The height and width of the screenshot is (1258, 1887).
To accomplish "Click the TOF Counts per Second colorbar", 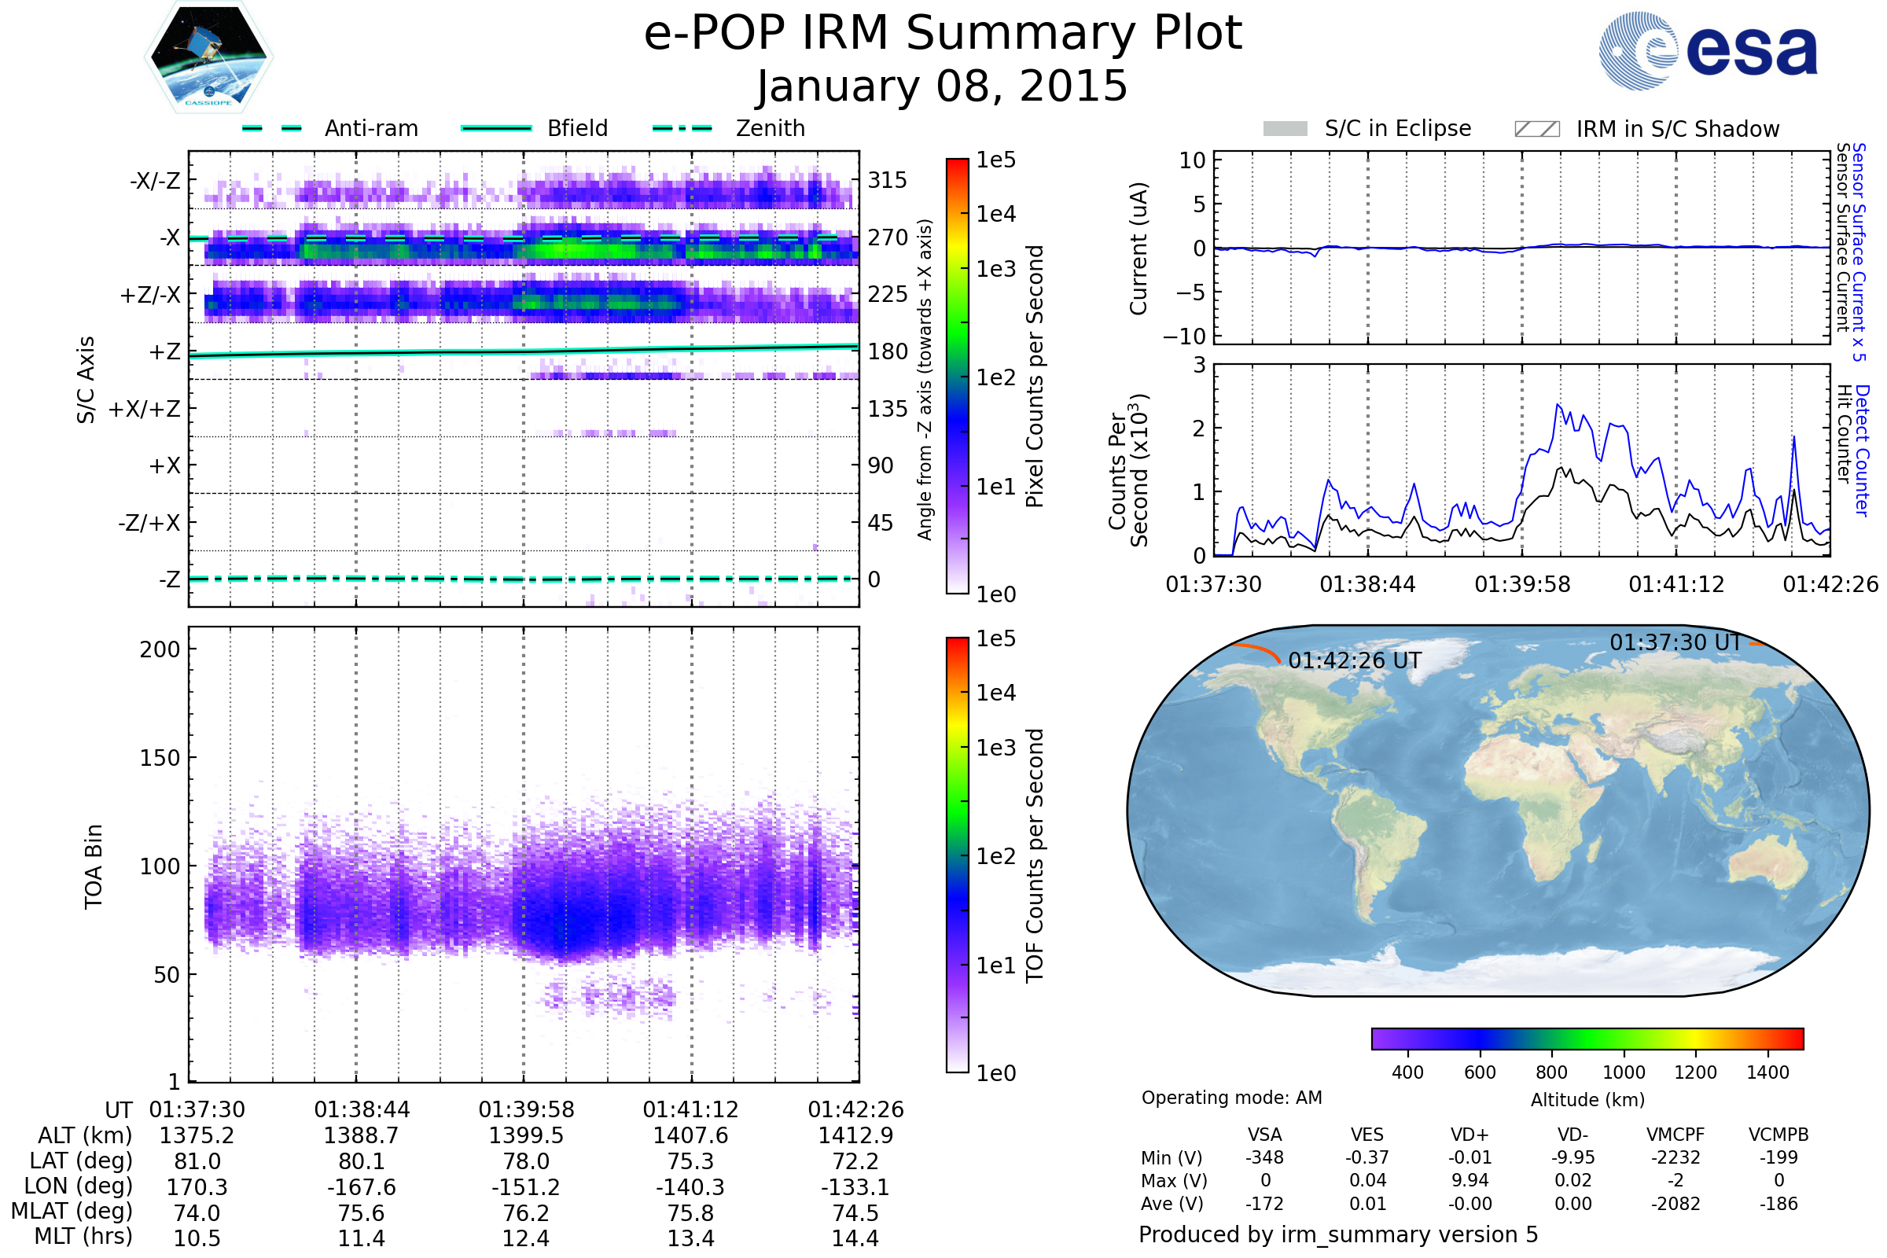I will 957,855.
